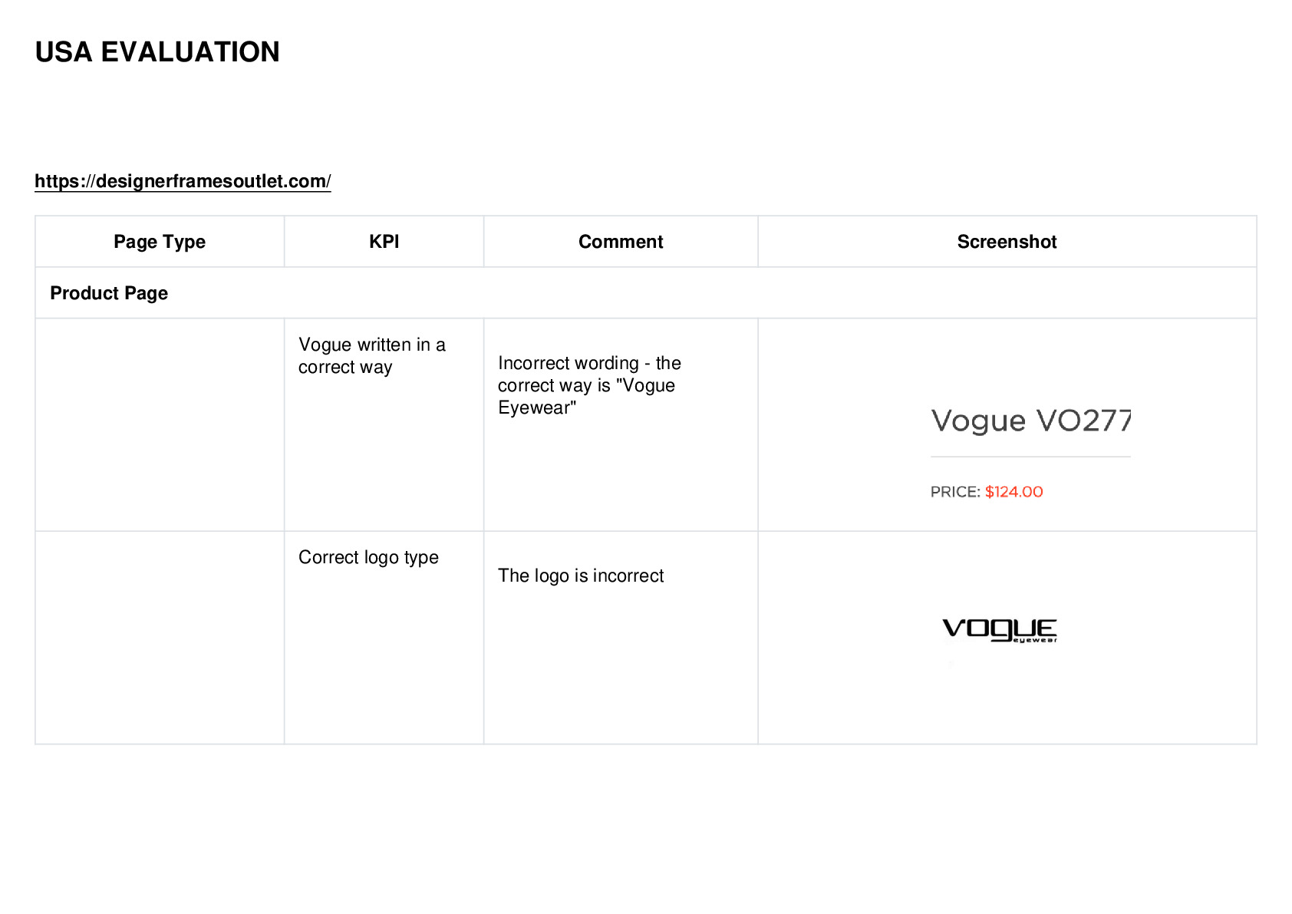The image size is (1292, 914).
Task: Click the 'The logo is incorrect' comment
Action: (x=581, y=576)
